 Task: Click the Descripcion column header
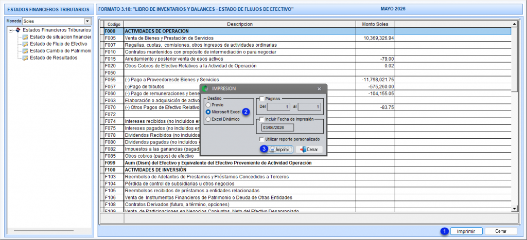tap(240, 24)
